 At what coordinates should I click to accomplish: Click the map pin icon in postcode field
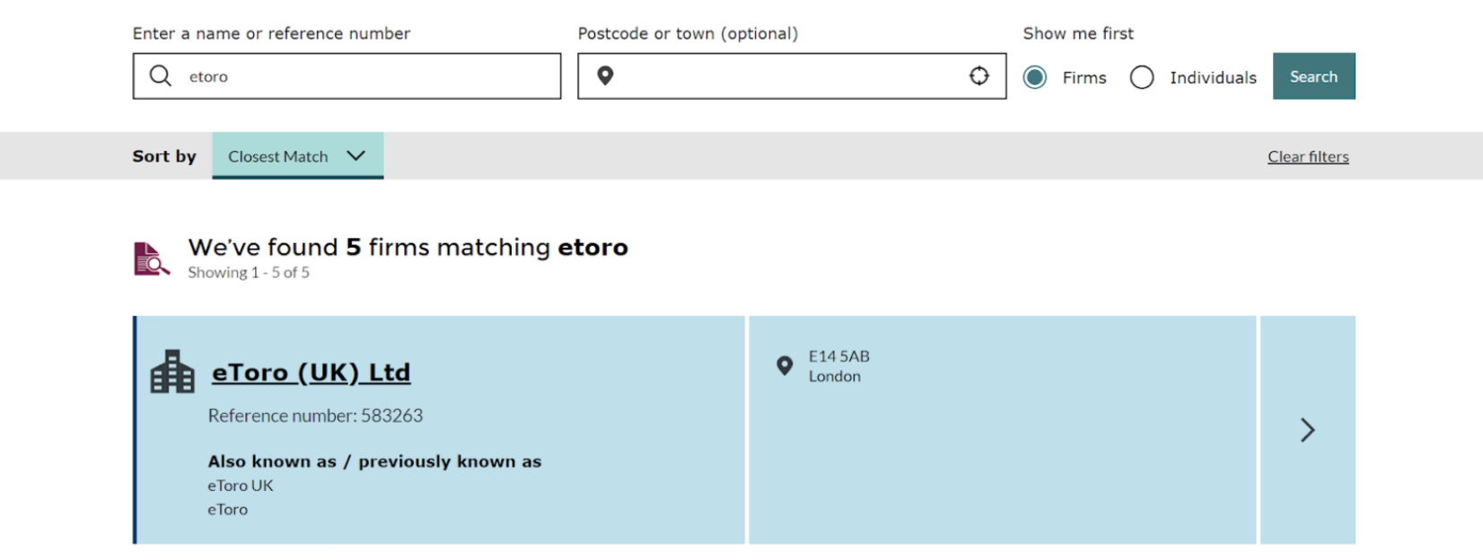tap(605, 76)
